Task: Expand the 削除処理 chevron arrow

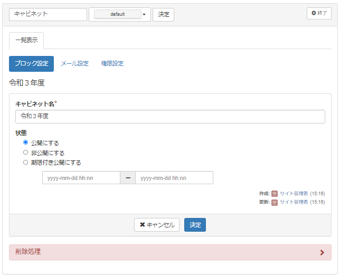Action: click(322, 252)
